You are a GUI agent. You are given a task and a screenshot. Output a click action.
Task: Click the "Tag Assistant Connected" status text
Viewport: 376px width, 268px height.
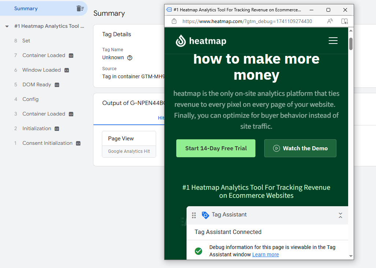click(x=228, y=232)
